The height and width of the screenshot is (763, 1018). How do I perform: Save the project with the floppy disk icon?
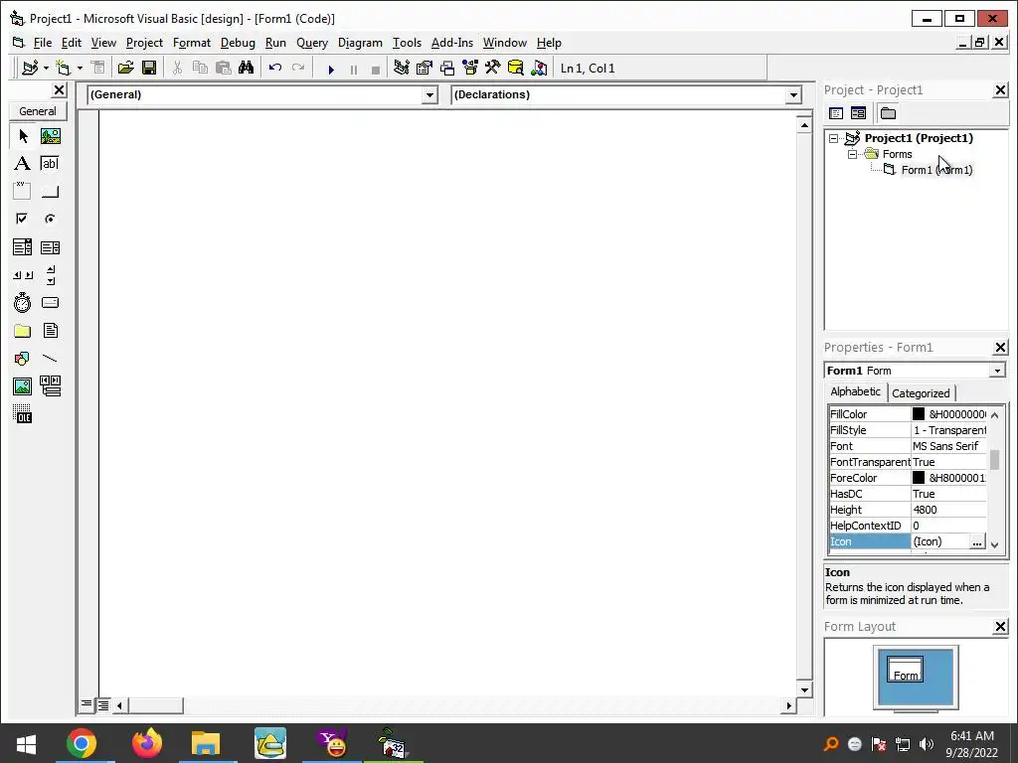[x=149, y=68]
